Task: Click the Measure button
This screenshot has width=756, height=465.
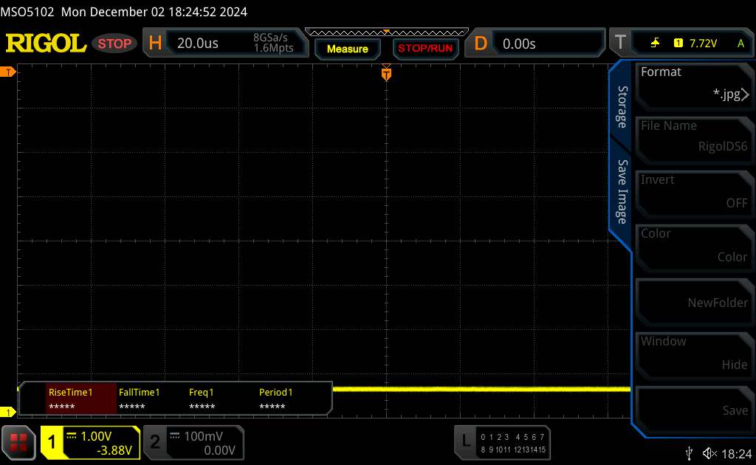Action: [x=347, y=49]
